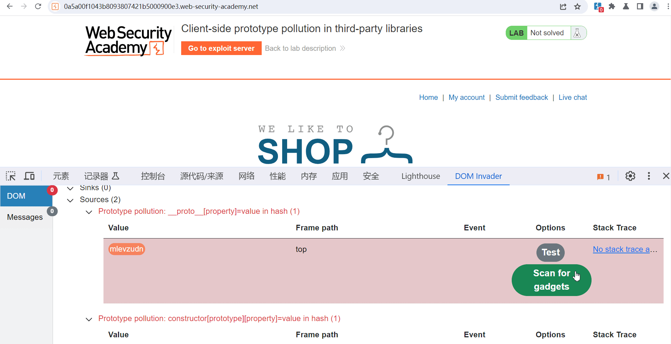The image size is (671, 344).
Task: Reload the page in the browser
Action: coord(38,6)
